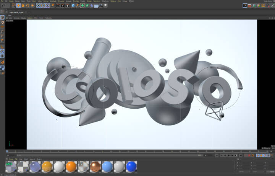The height and width of the screenshot is (176, 275).
Task: Open the File menu
Action: pos(2,1)
